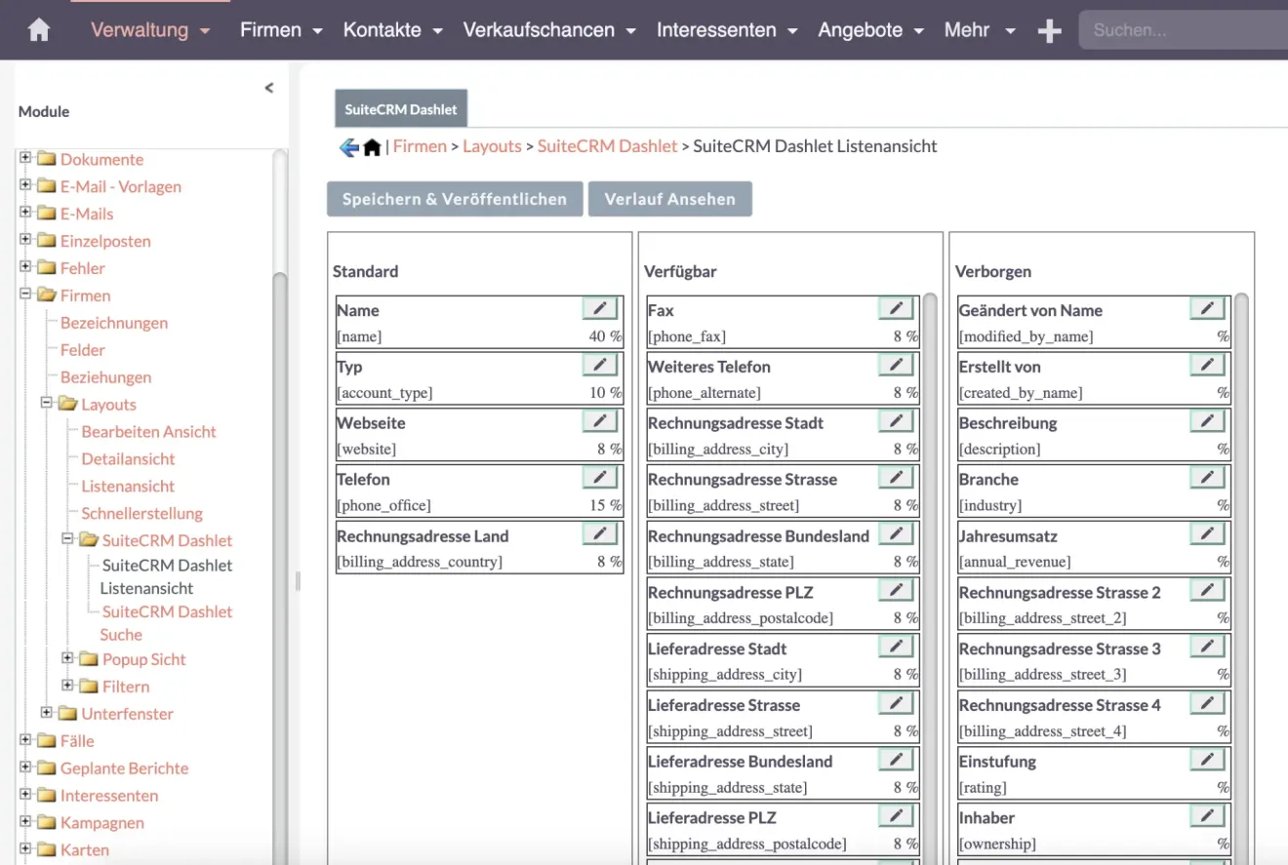The height and width of the screenshot is (865, 1288).
Task: Open the Verwaltung menu
Action: 150,30
